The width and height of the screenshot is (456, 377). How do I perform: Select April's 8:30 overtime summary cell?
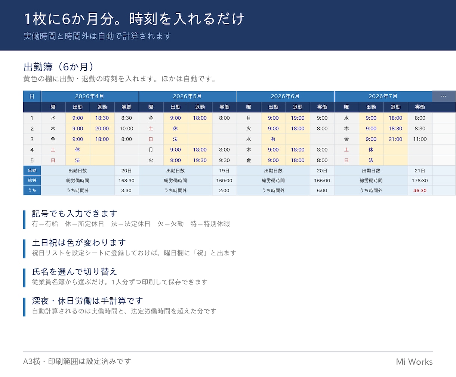(x=127, y=190)
